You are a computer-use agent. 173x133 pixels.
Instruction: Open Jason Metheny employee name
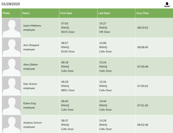pos(32,25)
